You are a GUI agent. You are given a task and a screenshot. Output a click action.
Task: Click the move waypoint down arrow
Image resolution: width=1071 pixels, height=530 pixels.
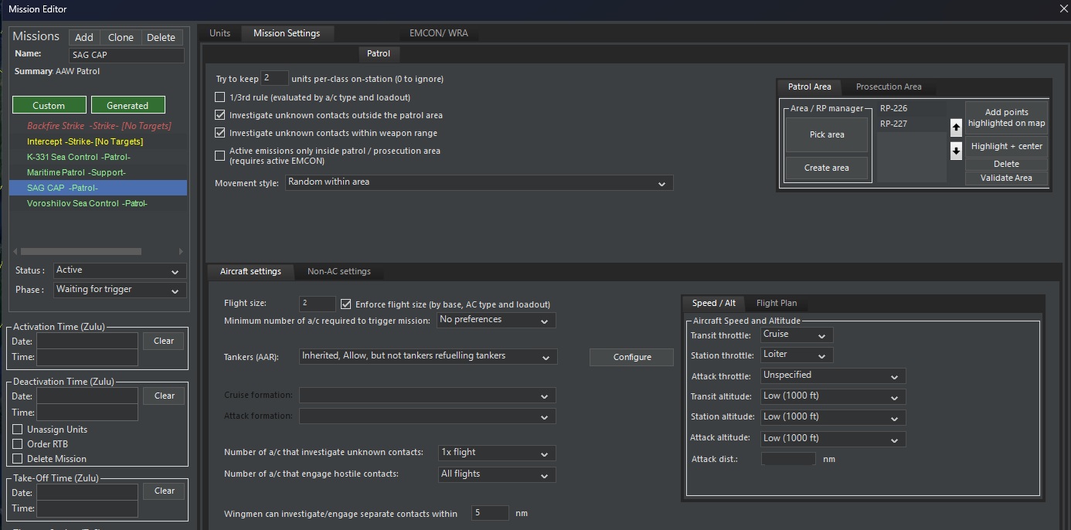click(x=956, y=151)
